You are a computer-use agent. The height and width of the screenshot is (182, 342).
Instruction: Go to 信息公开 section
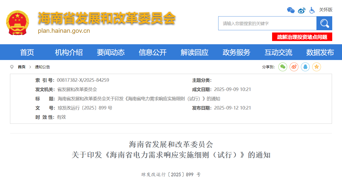point(153,52)
